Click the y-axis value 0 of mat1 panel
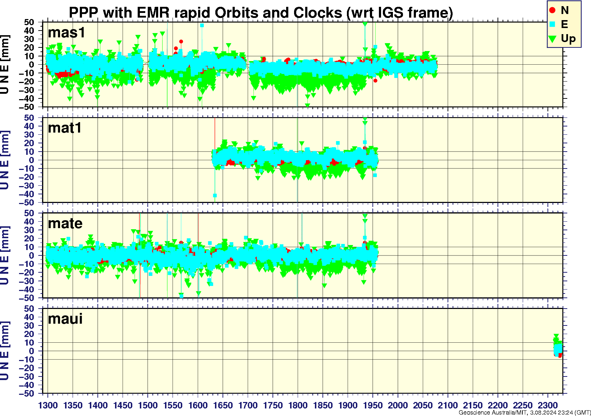 pos(32,160)
